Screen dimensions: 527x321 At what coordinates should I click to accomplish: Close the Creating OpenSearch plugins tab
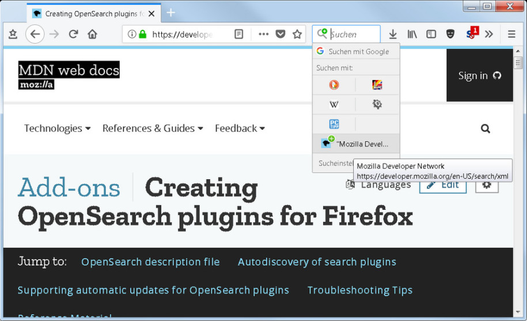(x=151, y=14)
